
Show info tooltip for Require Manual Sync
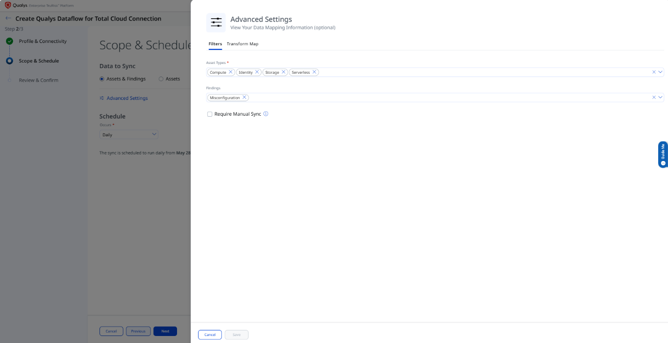pos(266,114)
